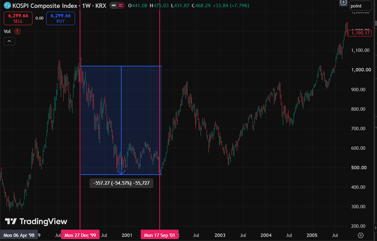Click the 2004 year label on time axis

(266, 235)
